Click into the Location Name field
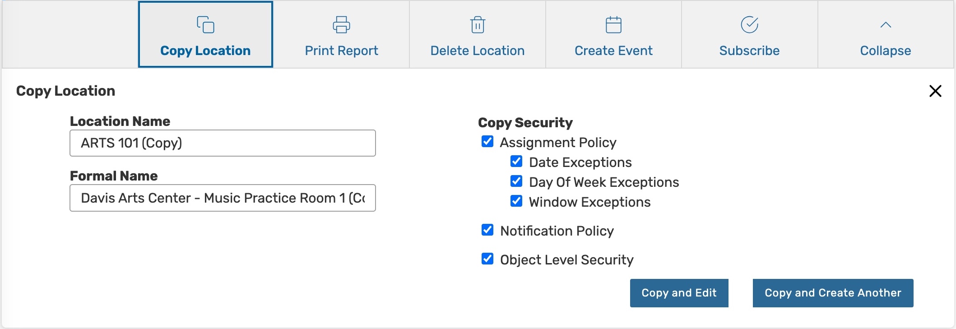 click(223, 143)
